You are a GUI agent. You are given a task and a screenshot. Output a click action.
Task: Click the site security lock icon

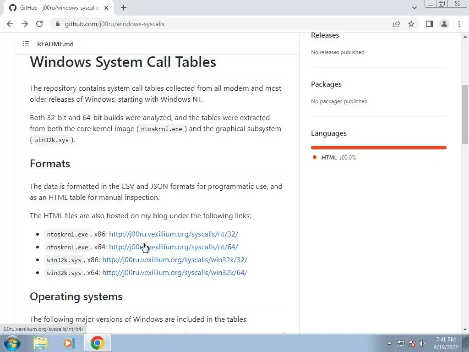[x=58, y=24]
